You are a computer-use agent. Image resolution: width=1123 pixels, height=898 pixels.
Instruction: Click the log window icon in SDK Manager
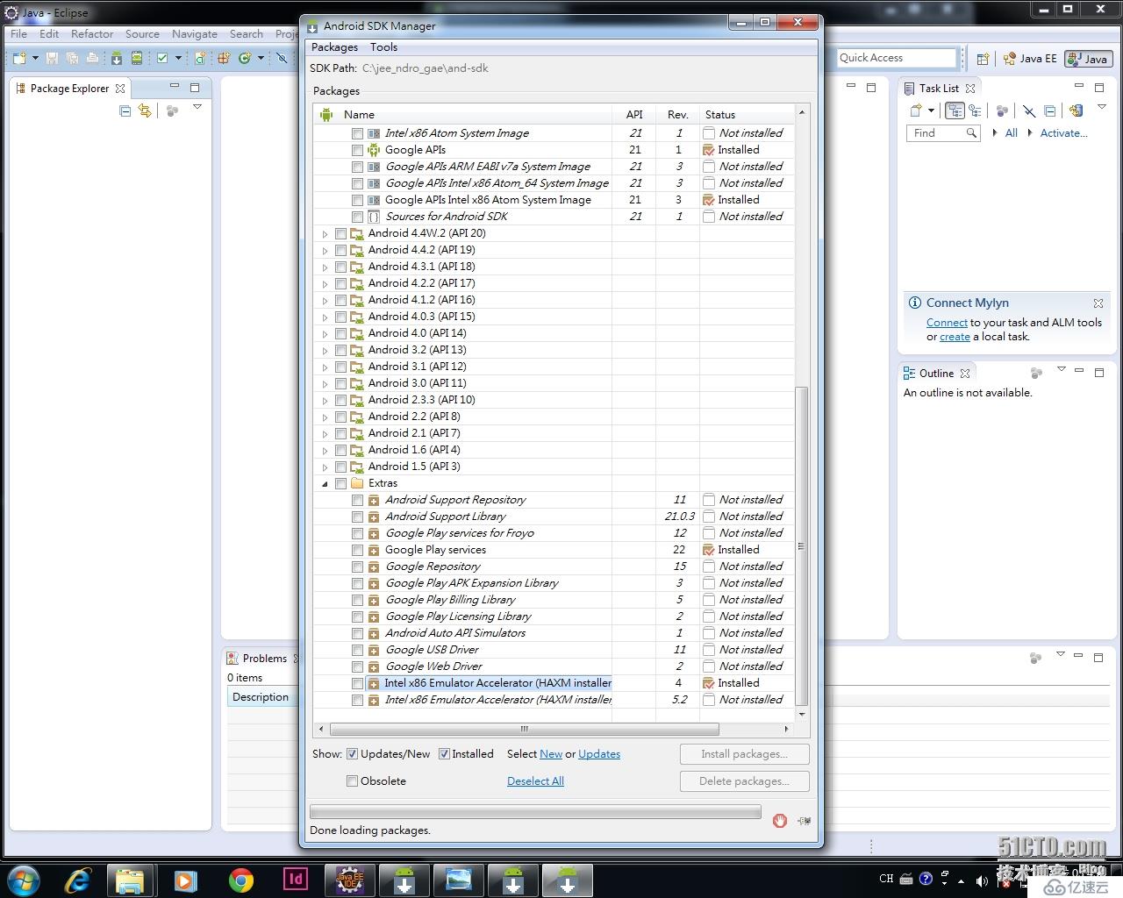coord(805,821)
